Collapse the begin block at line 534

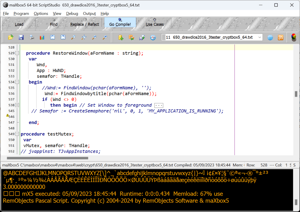point(17,82)
